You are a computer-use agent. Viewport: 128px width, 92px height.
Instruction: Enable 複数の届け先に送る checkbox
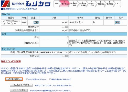coord(50,79)
